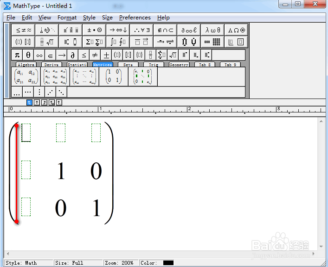Open the labeled arrow templates palette

[x=165, y=42]
